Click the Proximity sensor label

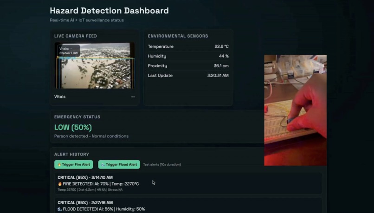pos(157,66)
